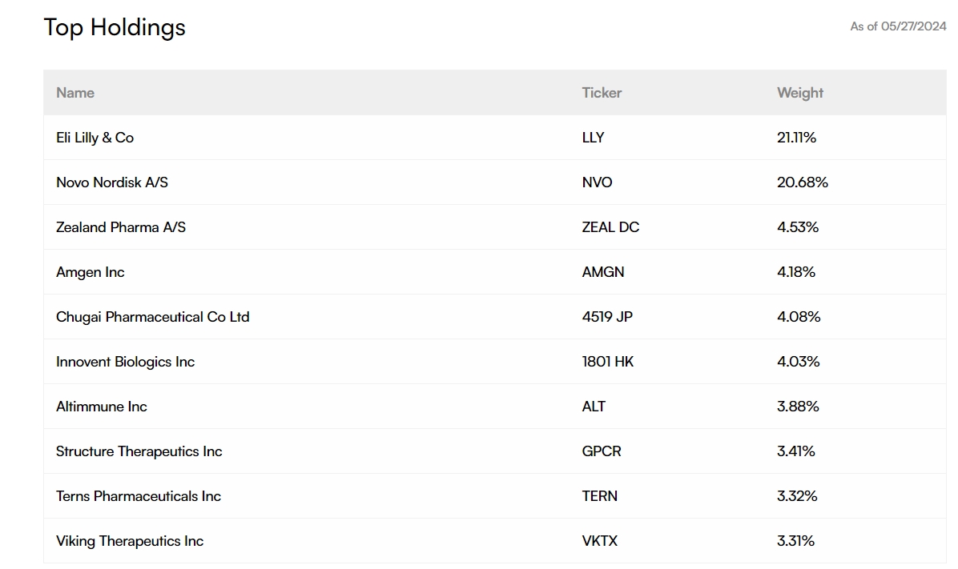Click the Top Holdings heading
The height and width of the screenshot is (569, 958).
[115, 27]
